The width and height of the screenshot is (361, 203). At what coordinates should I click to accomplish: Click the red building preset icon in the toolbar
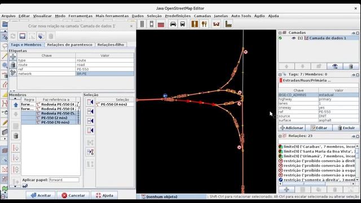point(161,24)
